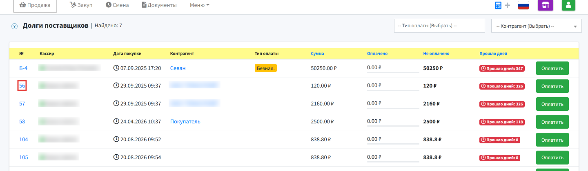Open the 'Тип оплаты (Выбрать)' selector
The height and width of the screenshot is (171, 588).
439,26
